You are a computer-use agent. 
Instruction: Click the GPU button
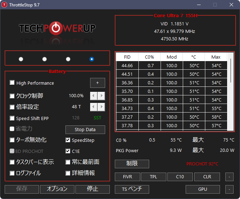coord(203,189)
